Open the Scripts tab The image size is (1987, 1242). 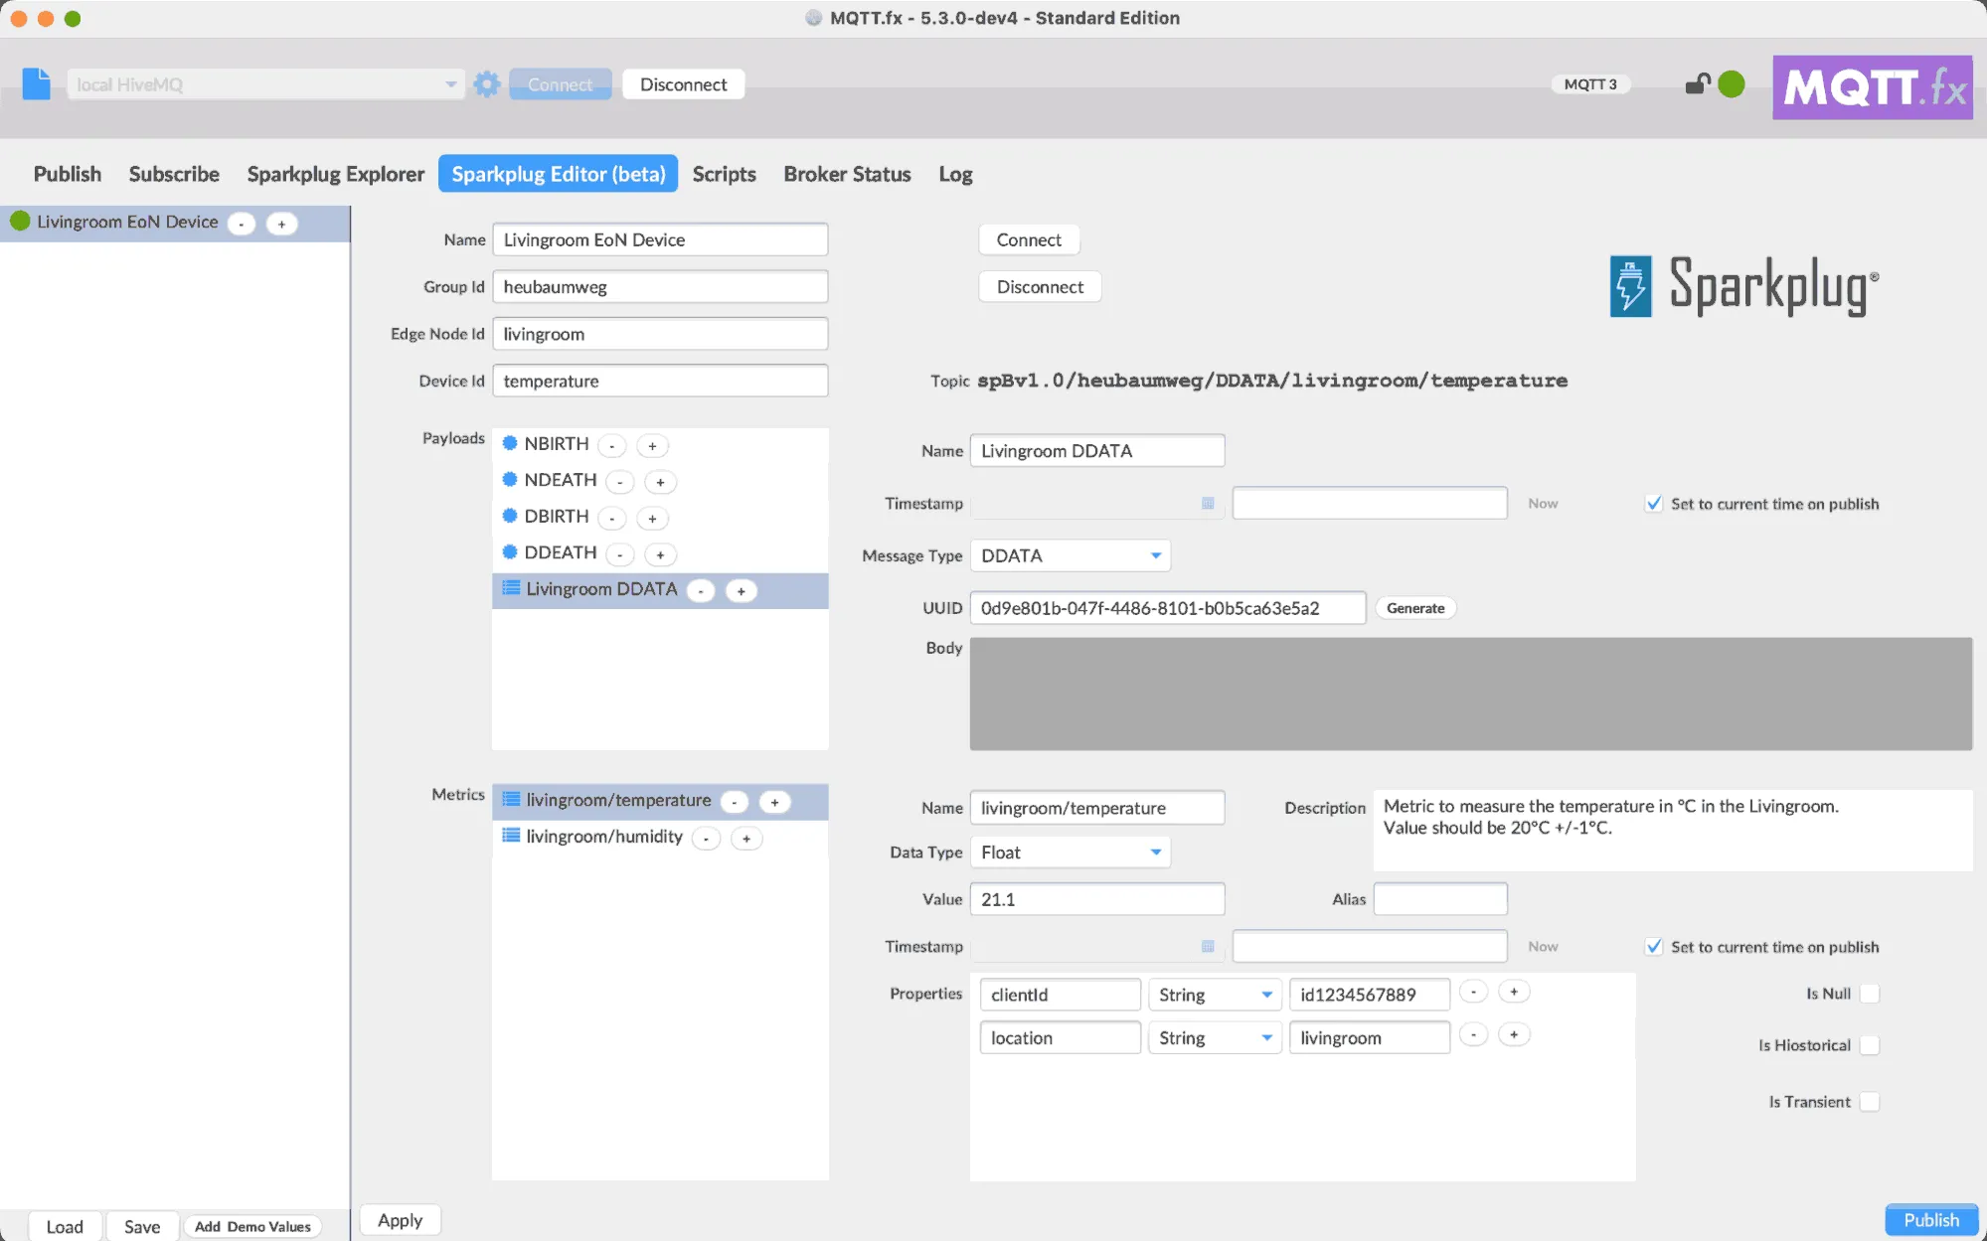click(724, 174)
